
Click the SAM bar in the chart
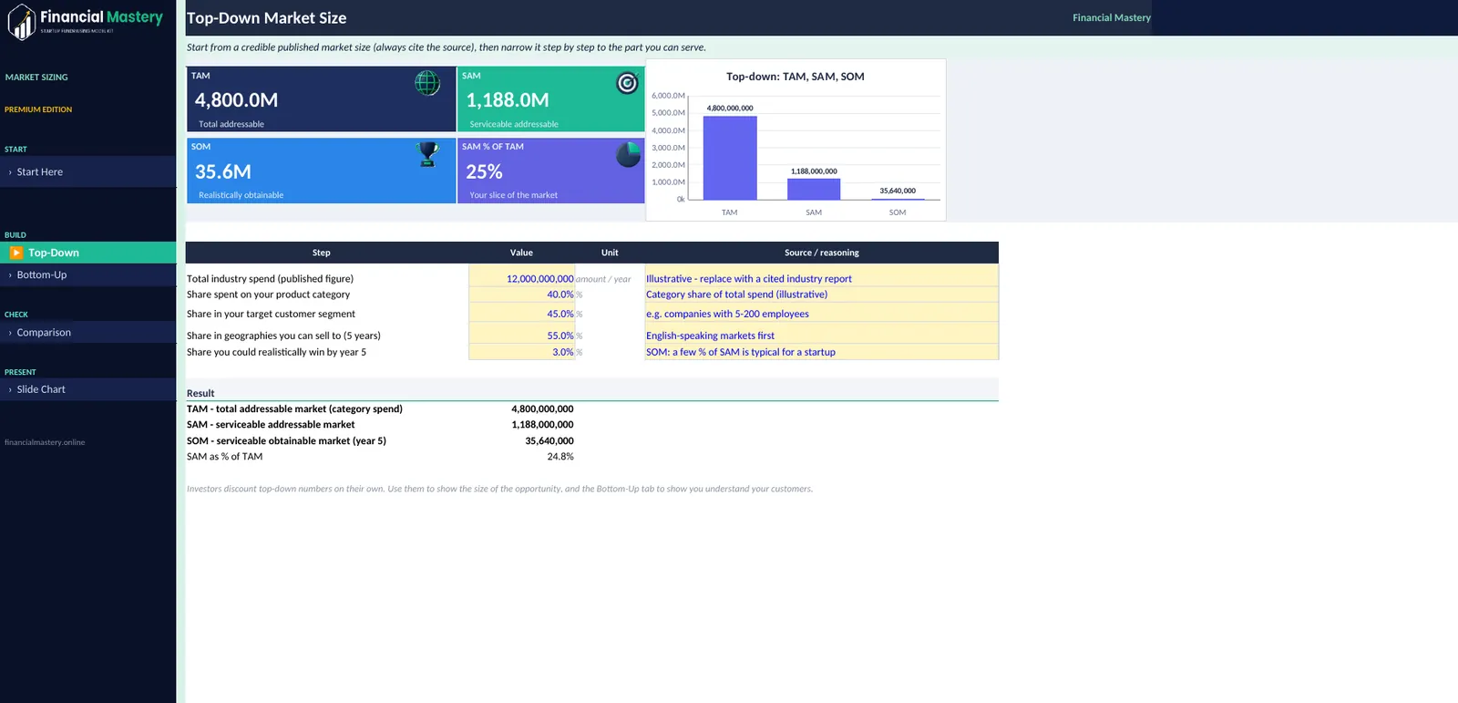(x=814, y=189)
